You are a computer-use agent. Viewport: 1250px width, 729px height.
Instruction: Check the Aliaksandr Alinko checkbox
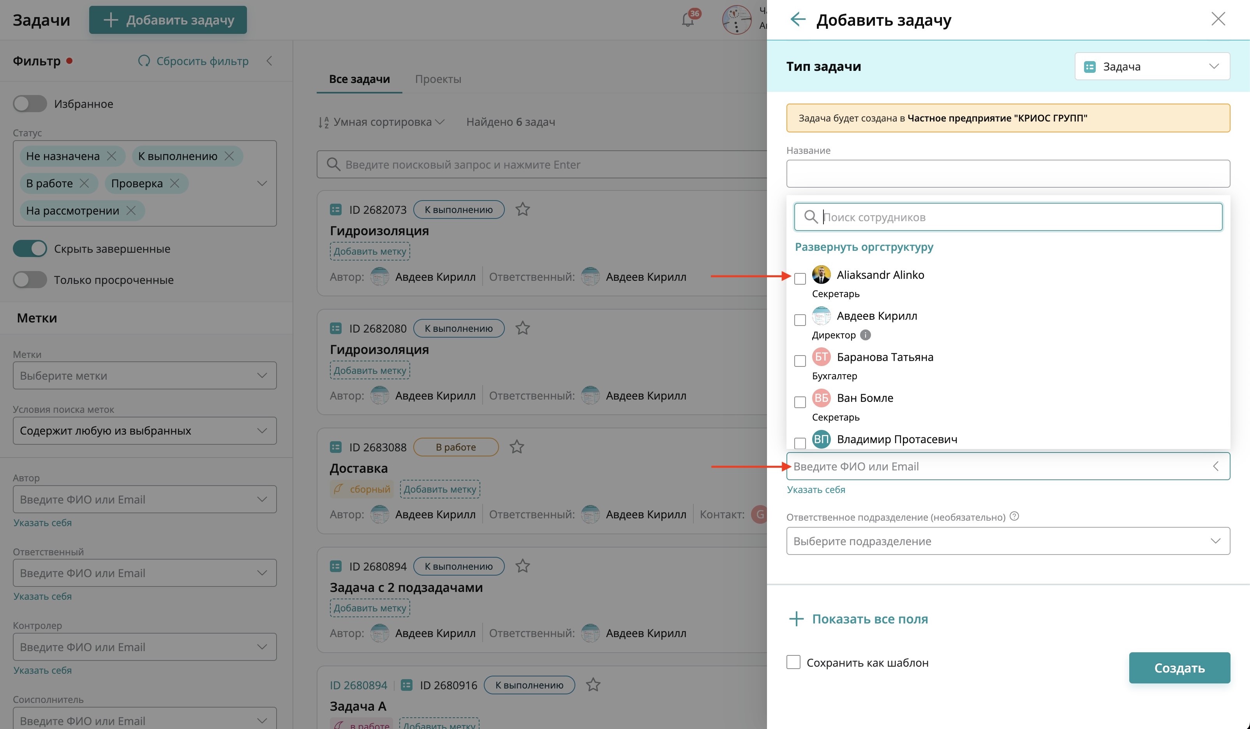tap(800, 279)
